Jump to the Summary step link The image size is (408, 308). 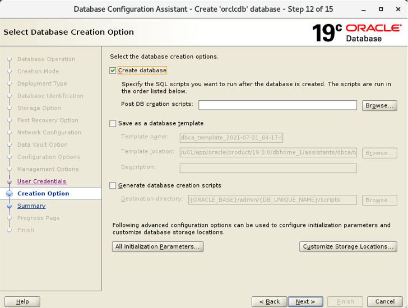point(31,206)
